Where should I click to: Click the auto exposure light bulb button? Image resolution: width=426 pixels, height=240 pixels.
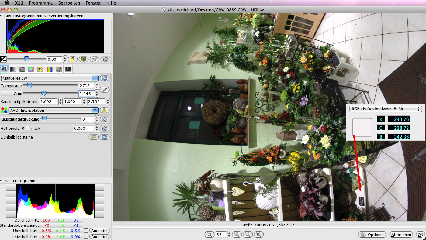coord(72,60)
